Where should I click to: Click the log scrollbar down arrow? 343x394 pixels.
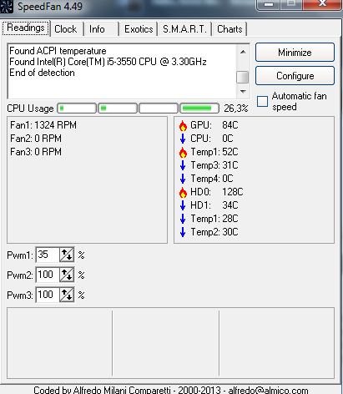[x=243, y=92]
